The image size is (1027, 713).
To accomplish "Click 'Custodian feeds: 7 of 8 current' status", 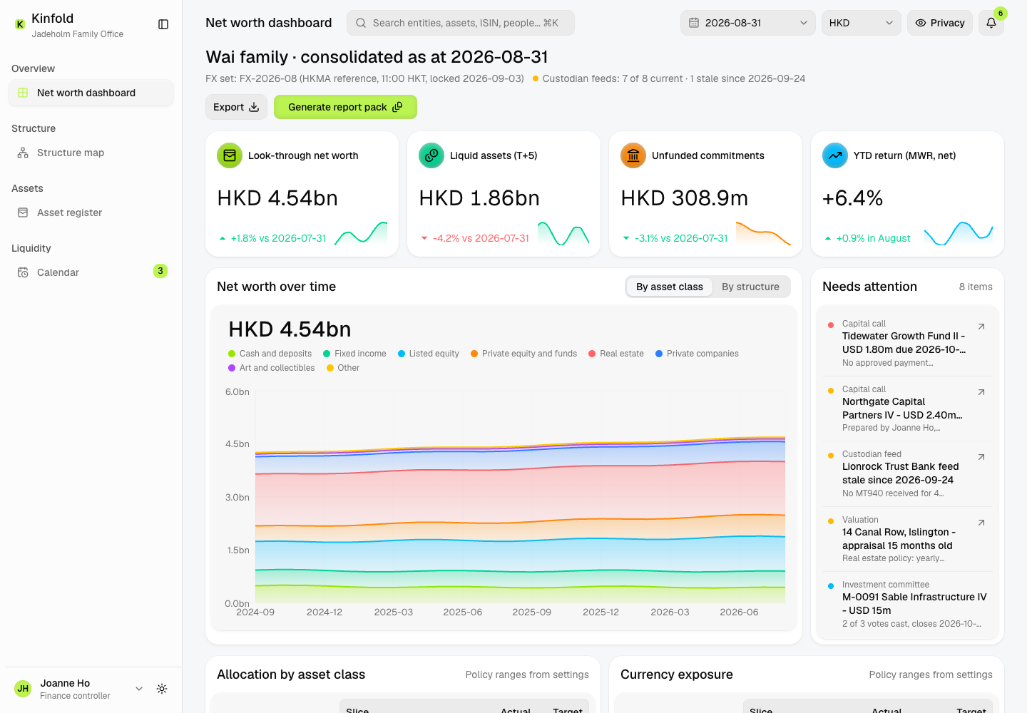I will click(x=613, y=78).
